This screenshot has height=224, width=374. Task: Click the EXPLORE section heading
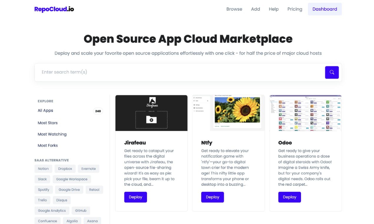pos(45,101)
